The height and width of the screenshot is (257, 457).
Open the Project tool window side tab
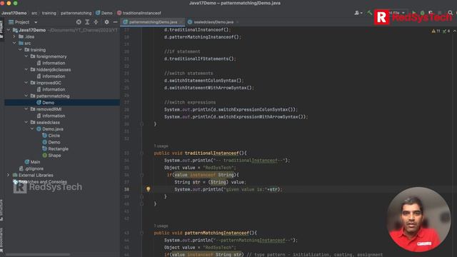pos(1,29)
